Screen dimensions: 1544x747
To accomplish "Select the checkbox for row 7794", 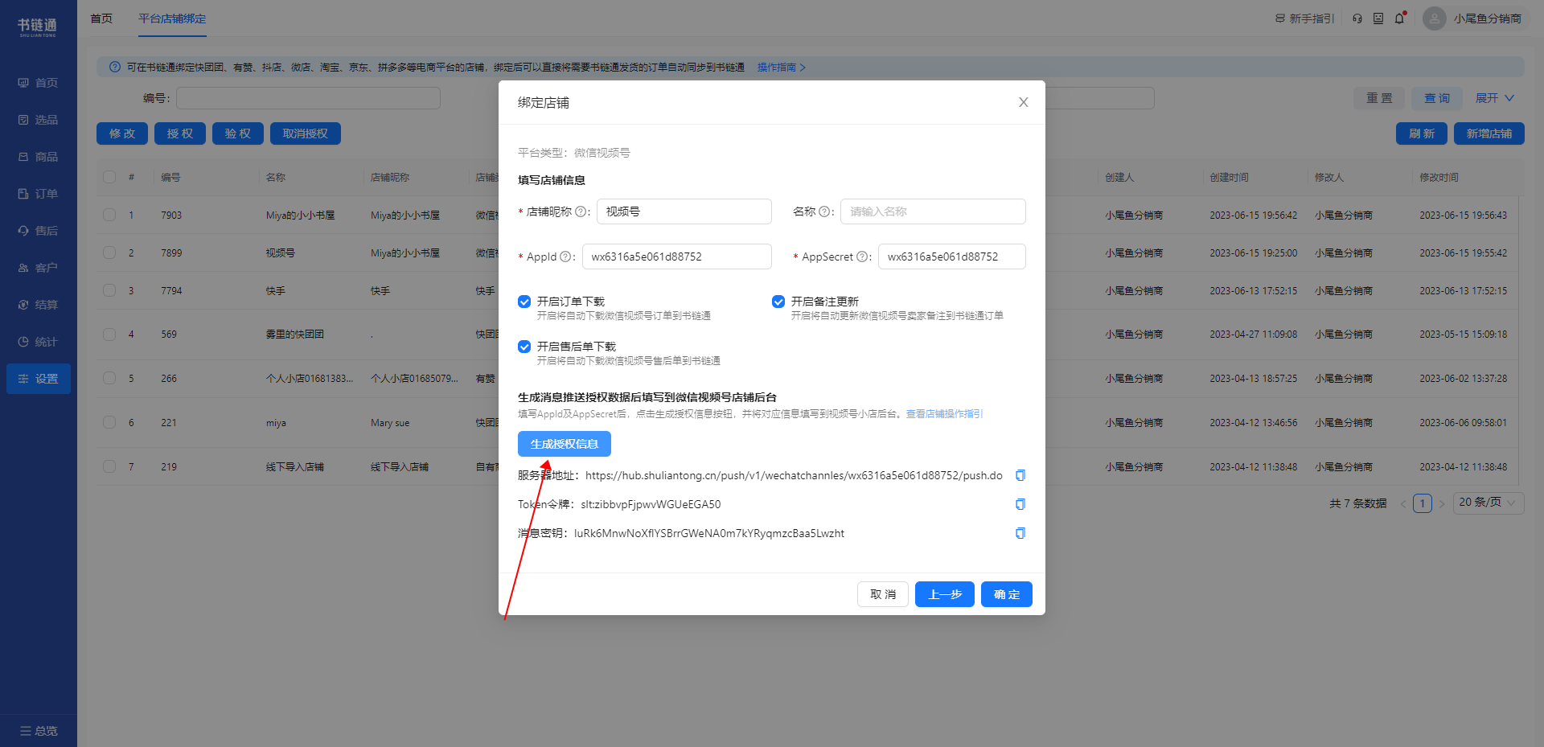I will (x=109, y=290).
